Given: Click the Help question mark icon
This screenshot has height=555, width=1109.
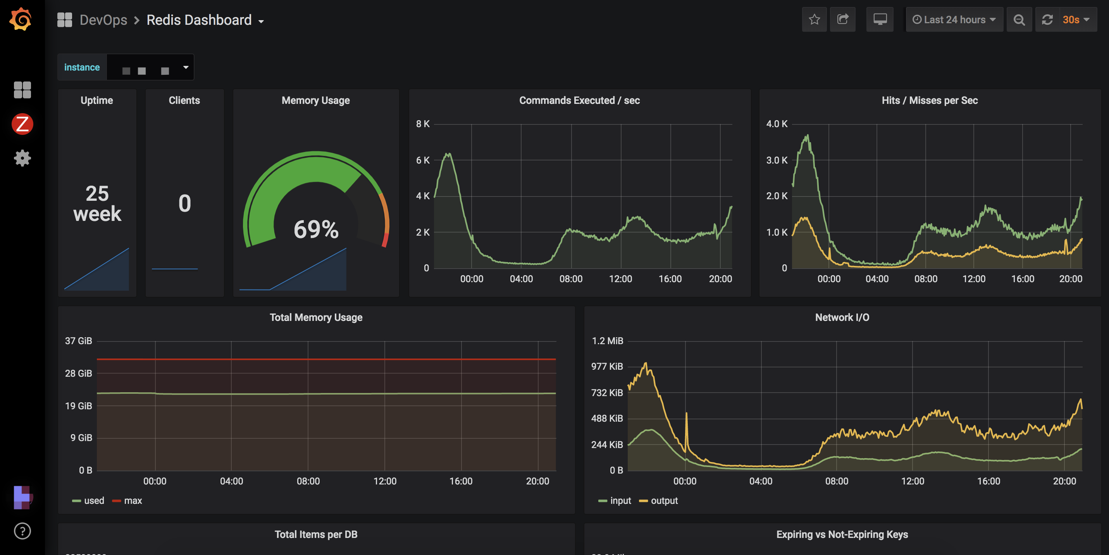Looking at the screenshot, I should pyautogui.click(x=22, y=531).
